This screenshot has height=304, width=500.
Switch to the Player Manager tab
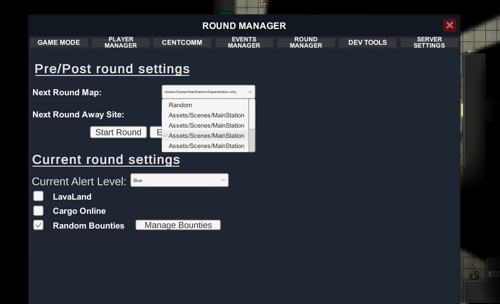click(120, 43)
